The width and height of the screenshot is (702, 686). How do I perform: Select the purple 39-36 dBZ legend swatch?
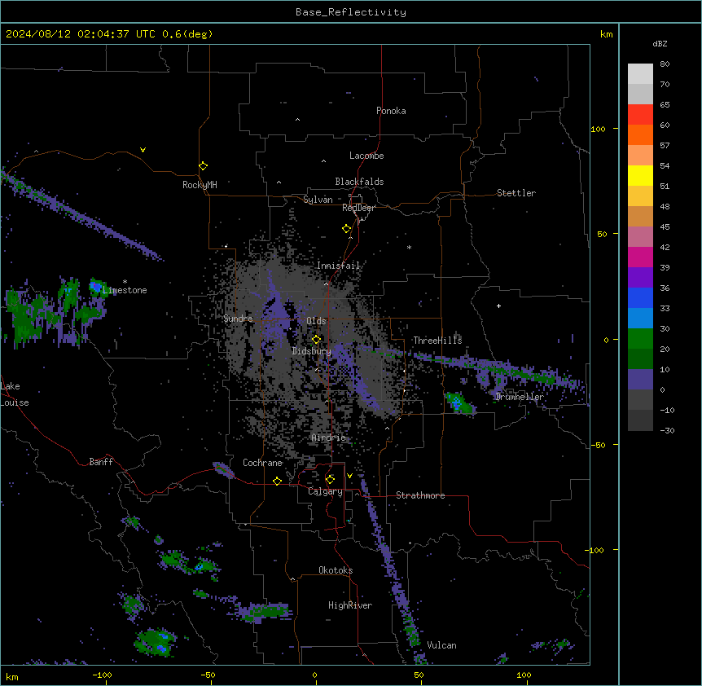640,277
